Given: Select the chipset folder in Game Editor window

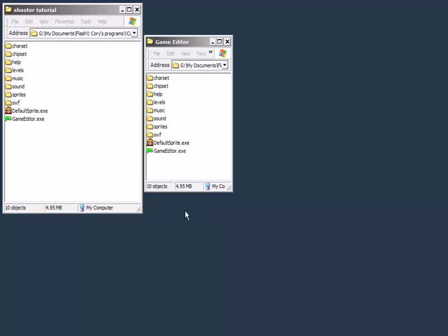Looking at the screenshot, I should (x=160, y=86).
